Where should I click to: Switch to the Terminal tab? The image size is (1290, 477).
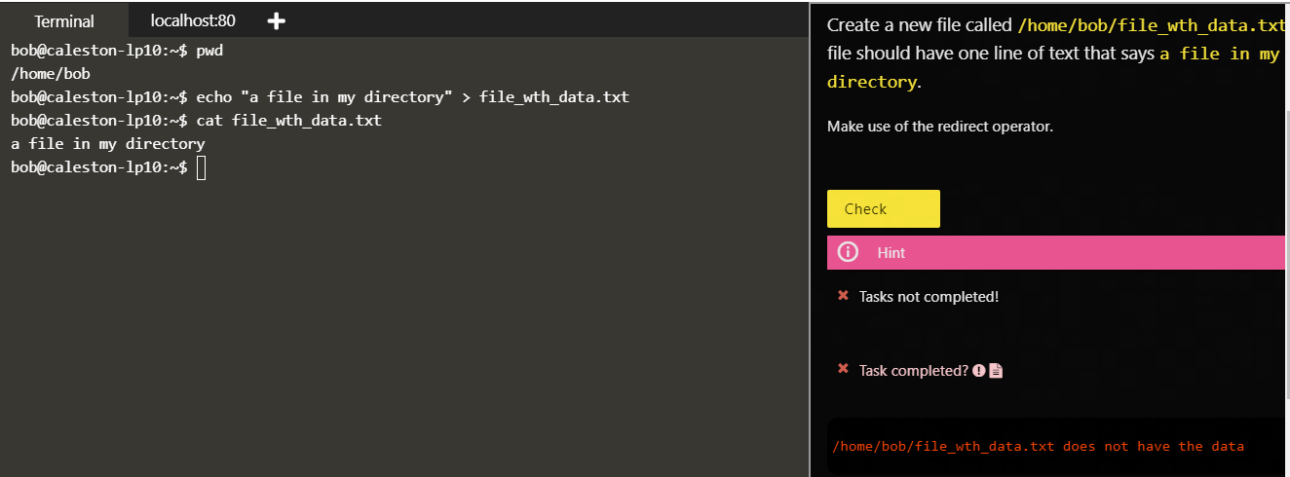click(x=64, y=20)
